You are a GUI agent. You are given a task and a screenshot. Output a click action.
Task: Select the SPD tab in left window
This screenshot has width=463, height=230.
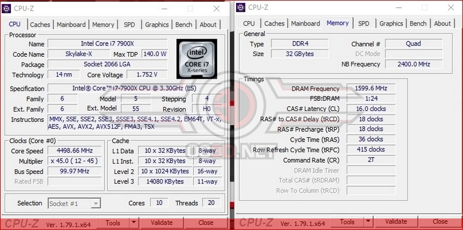[x=129, y=24]
